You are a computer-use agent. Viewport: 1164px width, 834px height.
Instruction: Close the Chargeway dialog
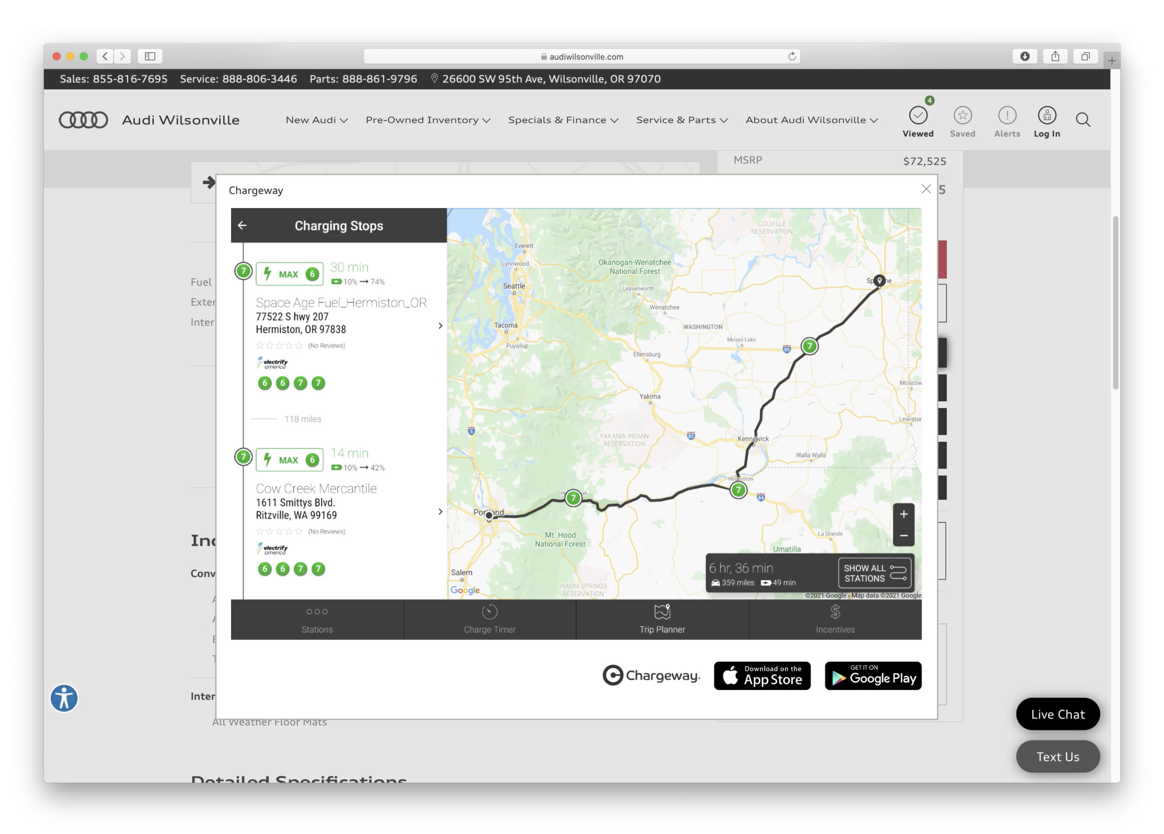point(926,189)
